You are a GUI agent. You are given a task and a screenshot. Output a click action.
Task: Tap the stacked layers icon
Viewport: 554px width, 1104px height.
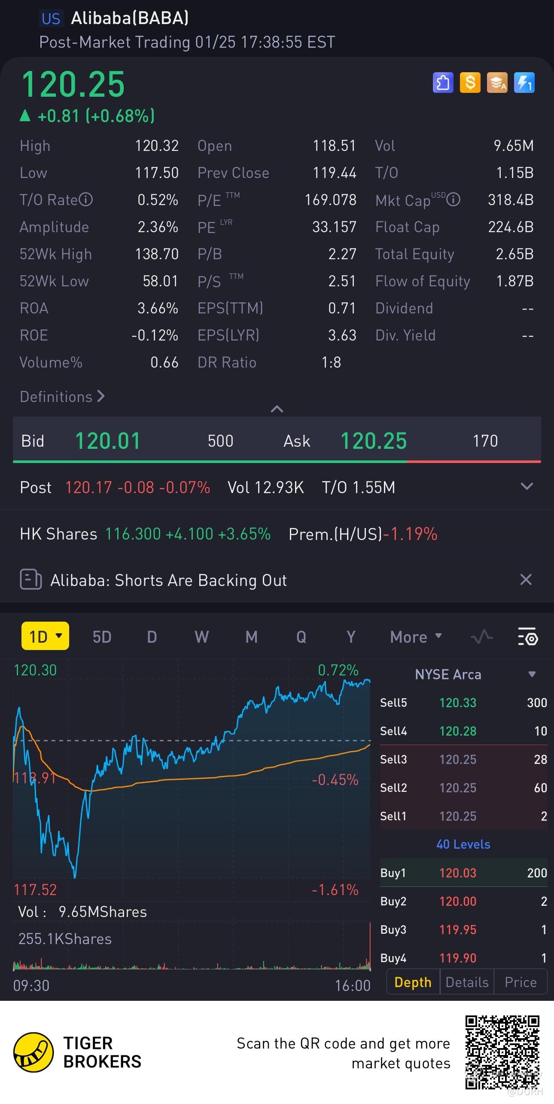coord(497,83)
